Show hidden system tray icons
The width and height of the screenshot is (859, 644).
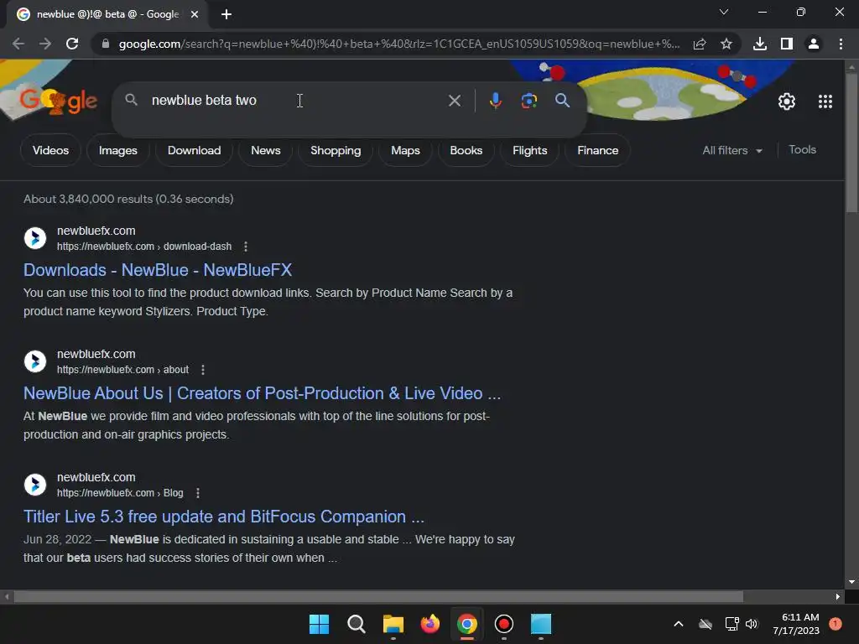[x=678, y=624]
